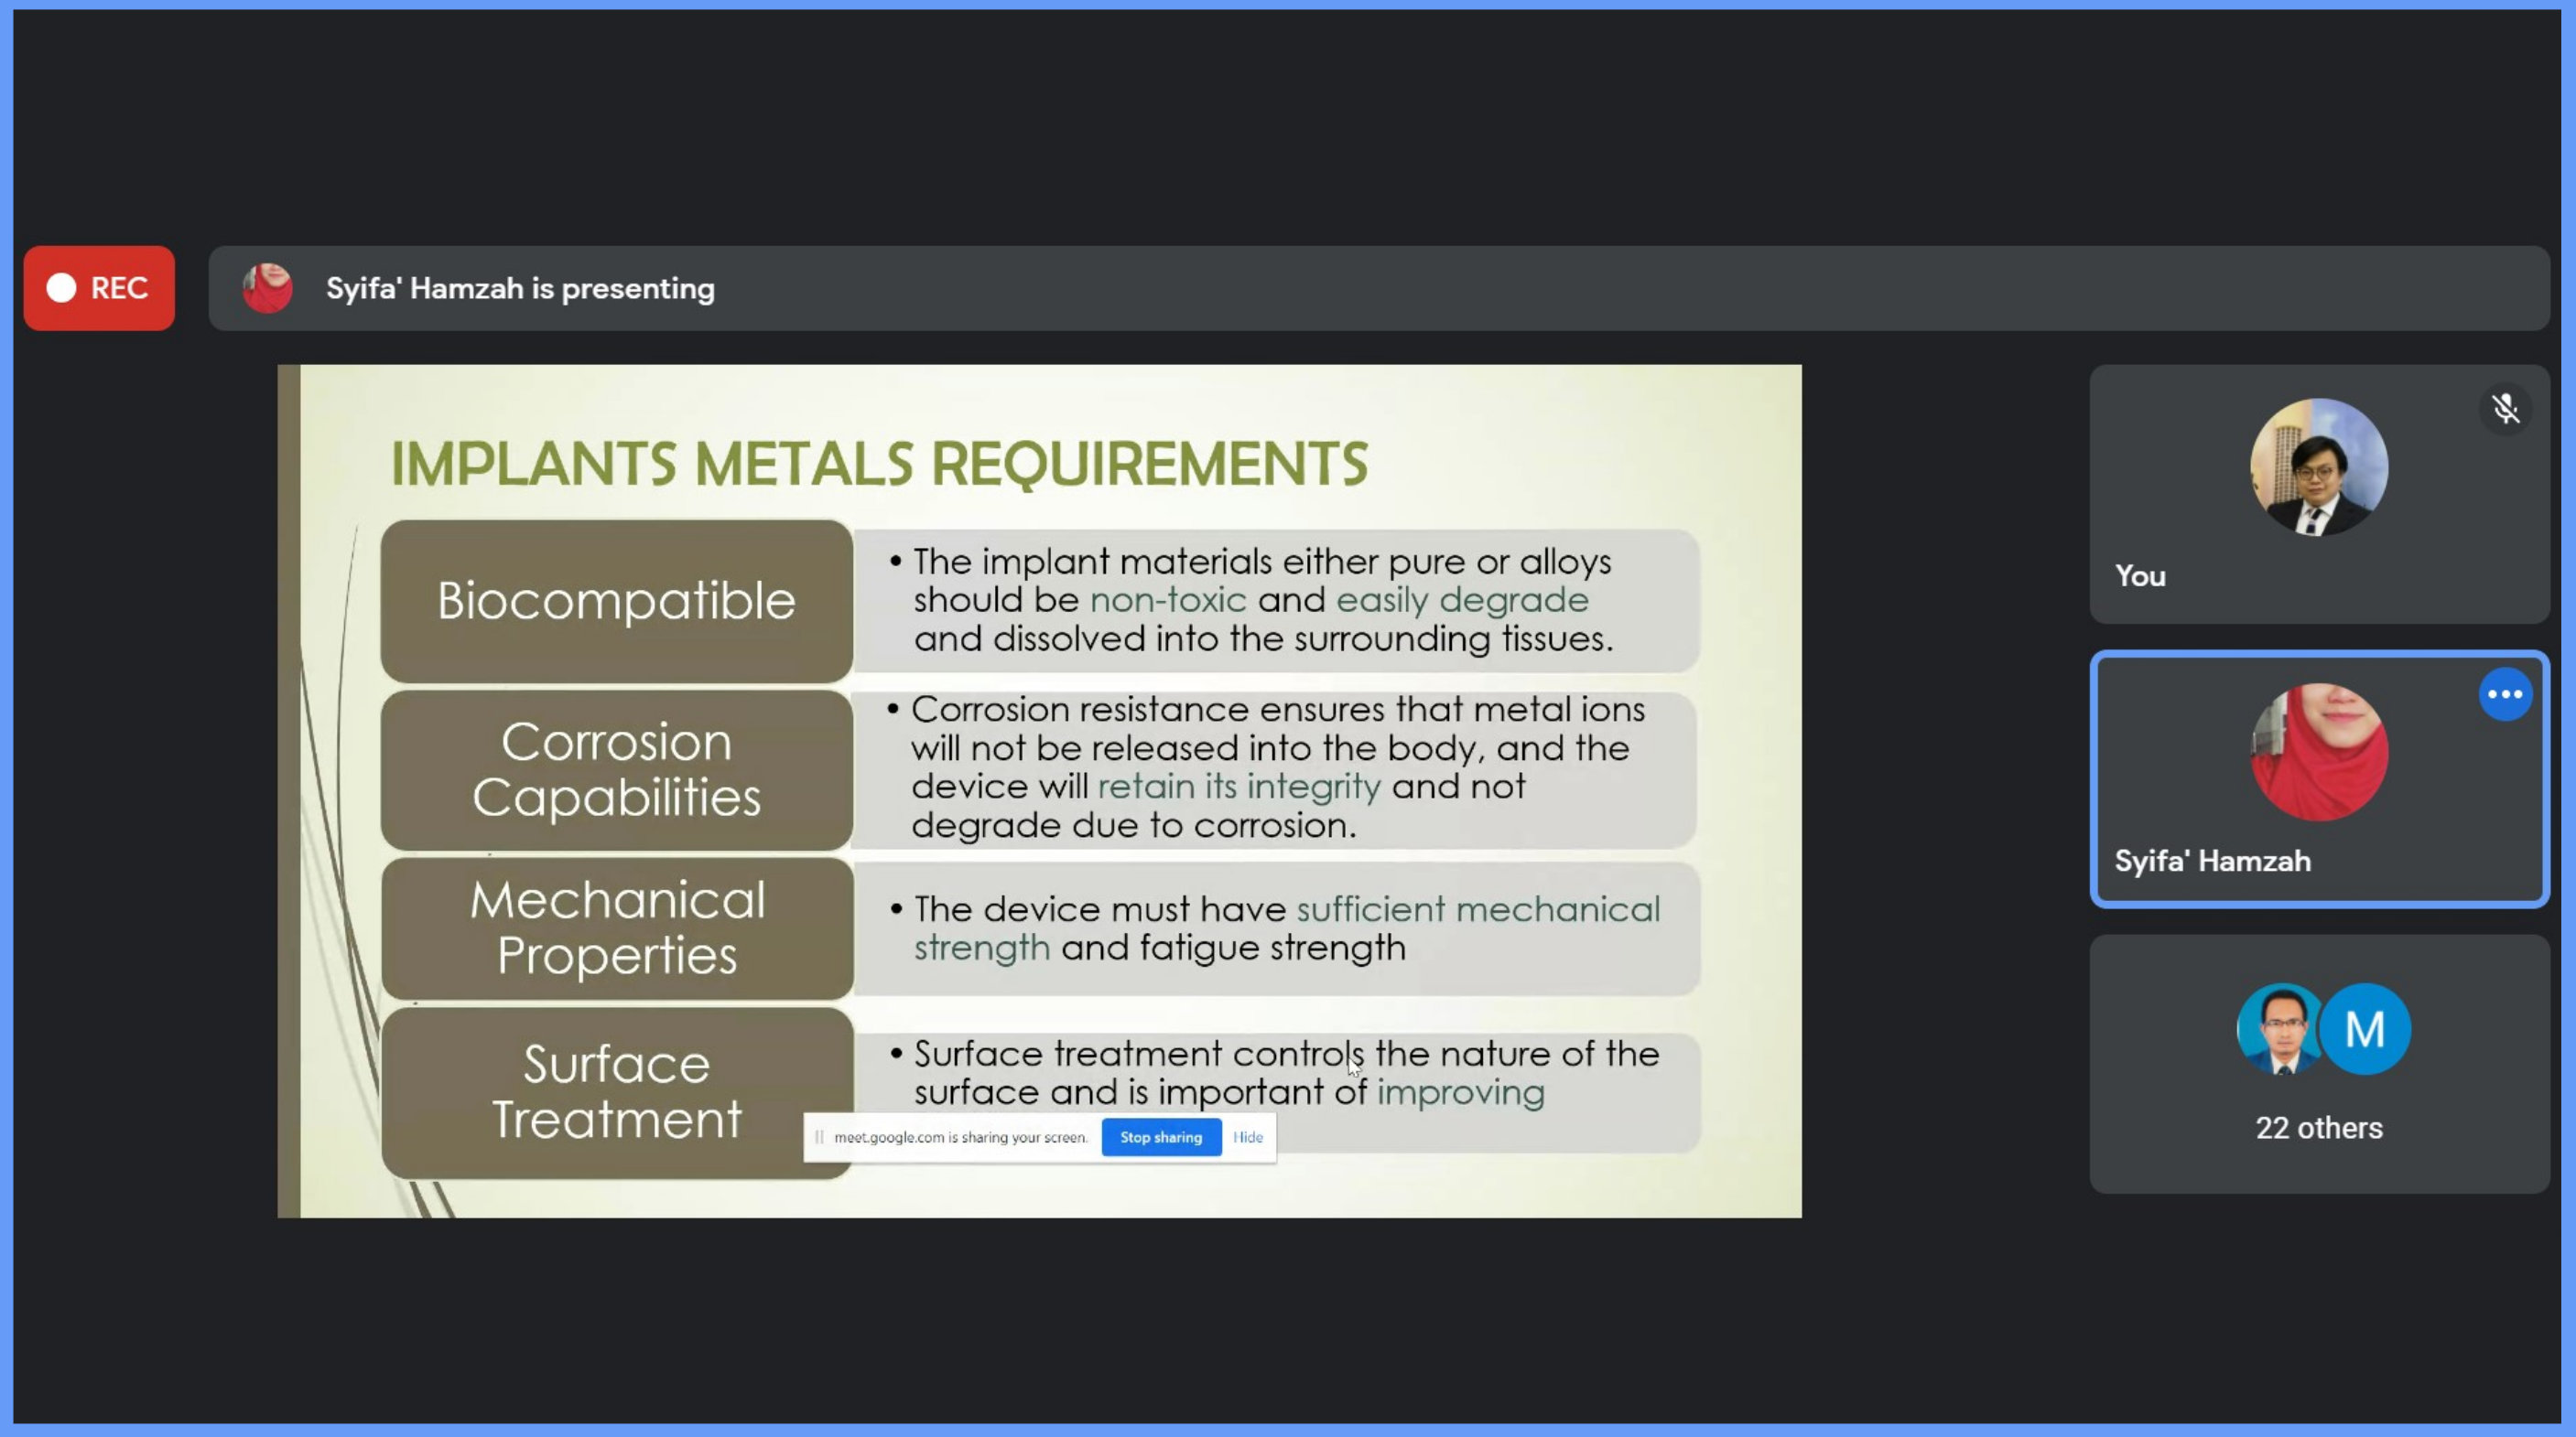Click Hide link on sharing notification
Viewport: 2576px width, 1437px height.
[1247, 1137]
